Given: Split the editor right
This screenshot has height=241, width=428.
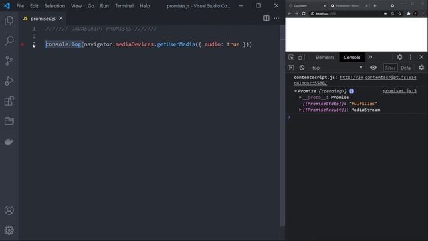Looking at the screenshot, I should (x=266, y=18).
